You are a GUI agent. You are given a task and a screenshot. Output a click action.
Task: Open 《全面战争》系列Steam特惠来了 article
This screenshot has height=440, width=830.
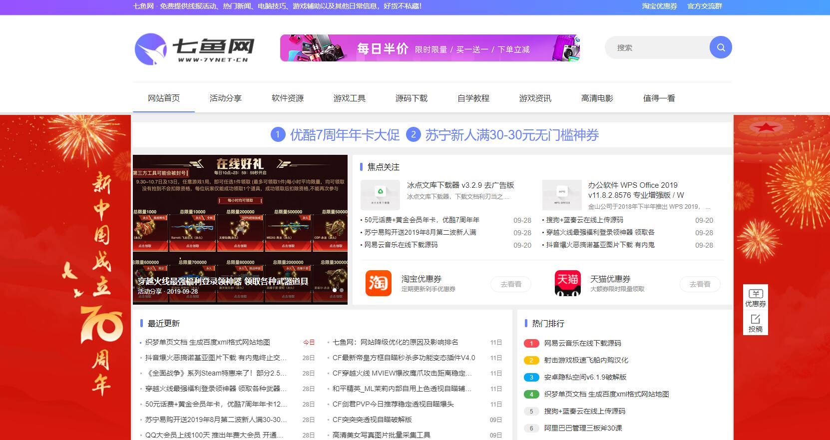pos(216,373)
